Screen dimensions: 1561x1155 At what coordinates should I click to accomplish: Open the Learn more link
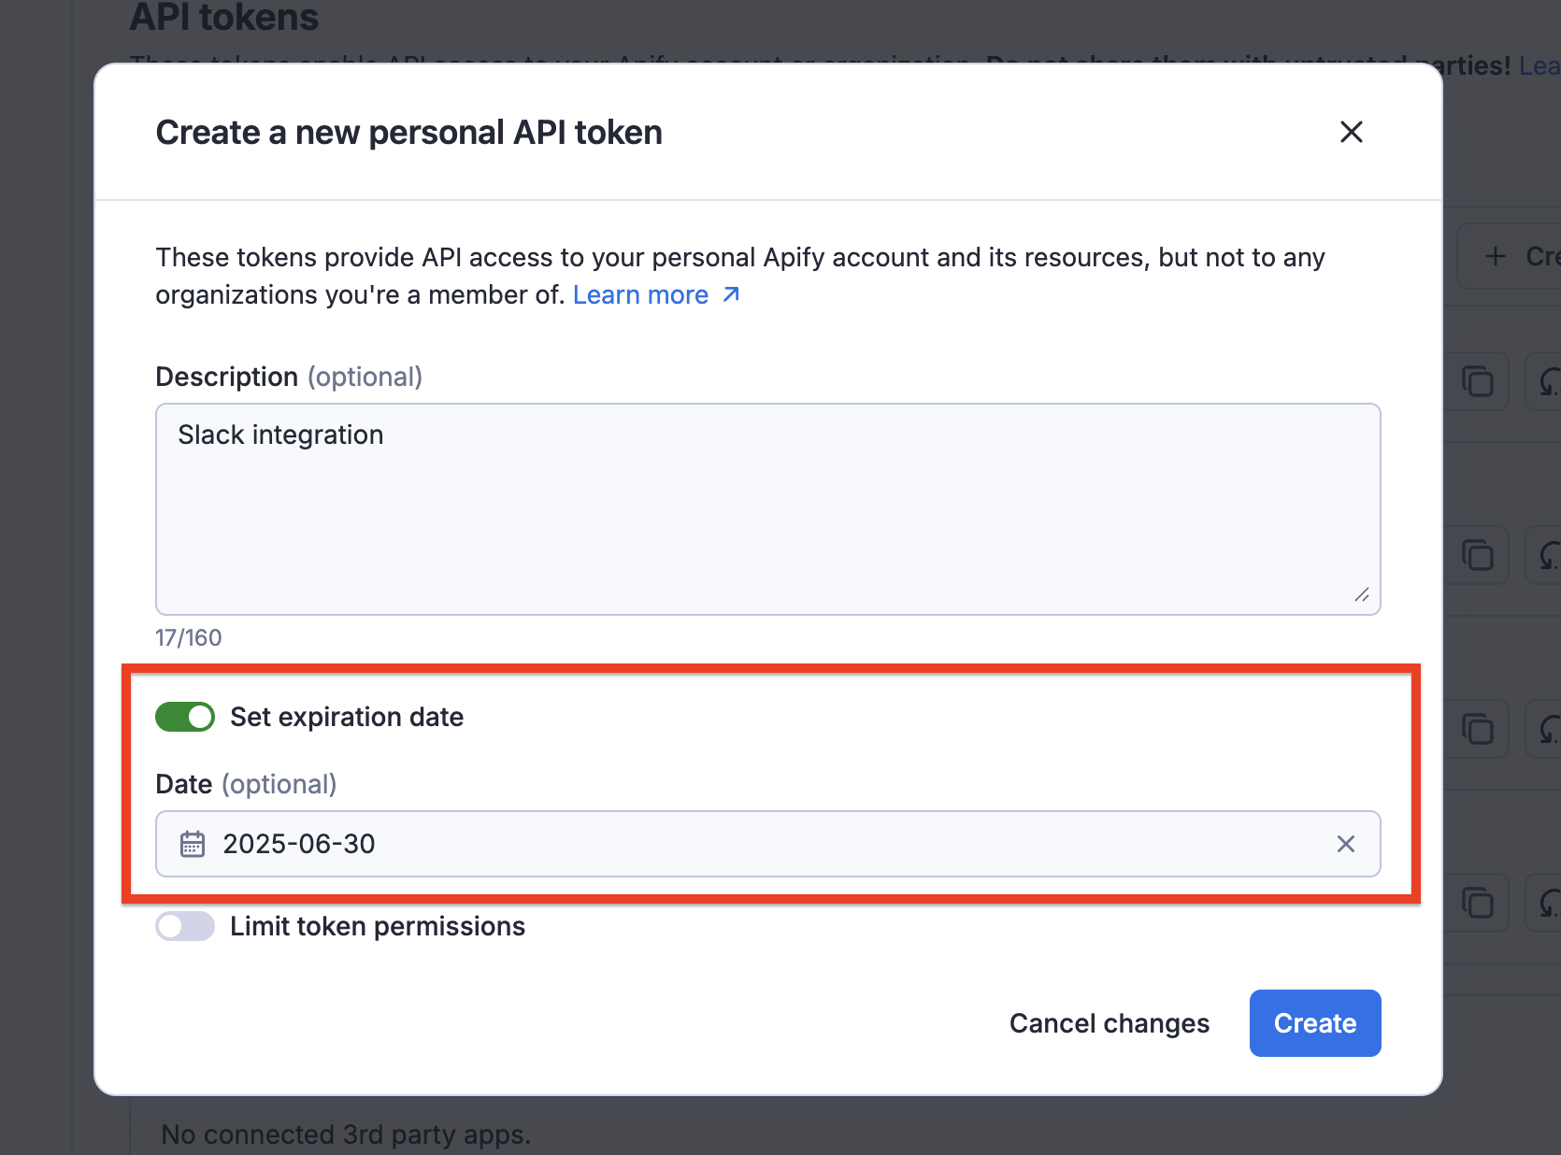click(x=641, y=294)
